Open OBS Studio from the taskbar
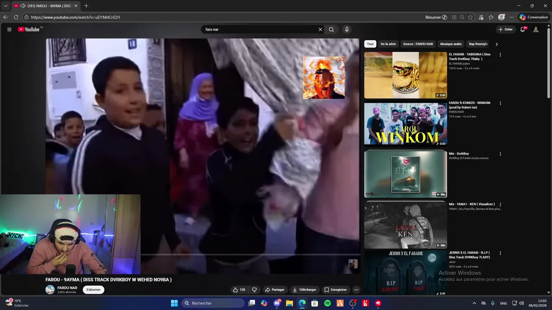 (353, 303)
